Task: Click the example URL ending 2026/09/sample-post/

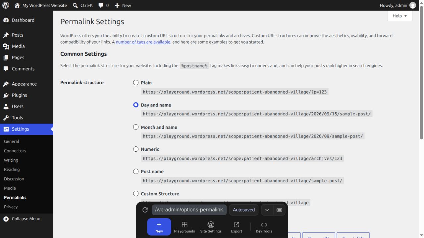Action: [253, 136]
